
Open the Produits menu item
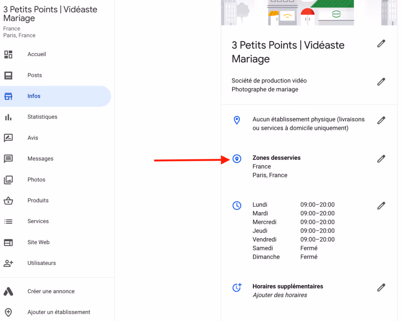click(x=55, y=201)
